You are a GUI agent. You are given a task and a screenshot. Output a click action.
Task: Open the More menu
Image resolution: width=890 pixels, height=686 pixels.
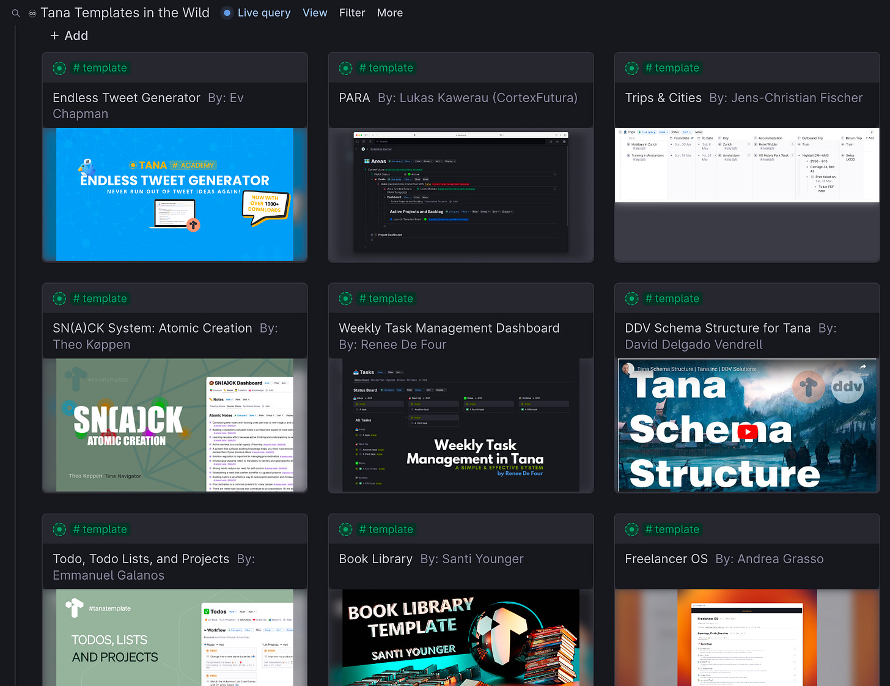point(390,13)
